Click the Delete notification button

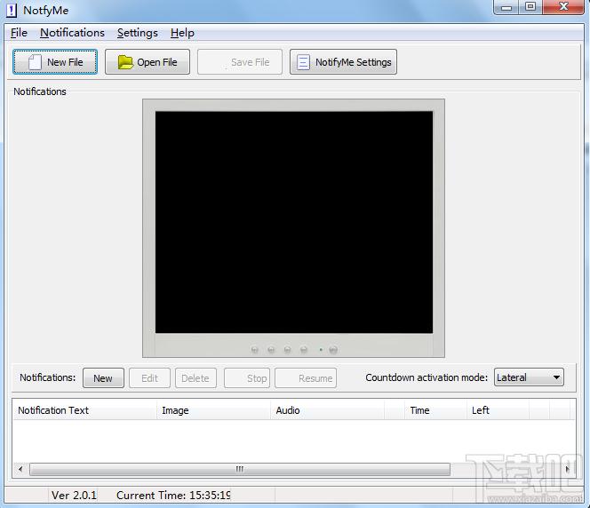[195, 378]
